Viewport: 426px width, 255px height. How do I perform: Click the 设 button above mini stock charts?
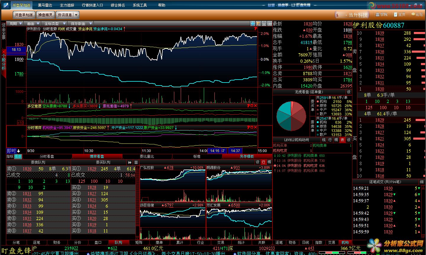(257, 162)
